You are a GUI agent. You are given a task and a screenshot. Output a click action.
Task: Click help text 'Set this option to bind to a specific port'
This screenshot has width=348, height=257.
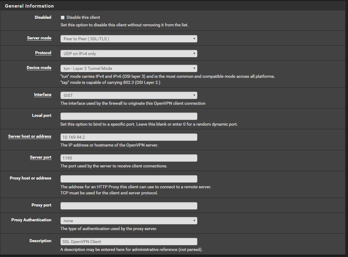click(x=149, y=124)
